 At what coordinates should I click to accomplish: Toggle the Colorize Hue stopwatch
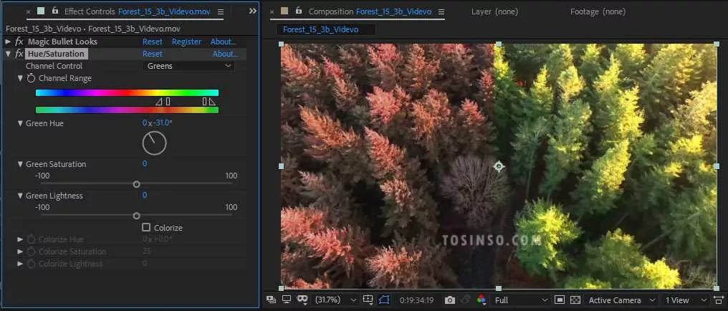click(31, 239)
